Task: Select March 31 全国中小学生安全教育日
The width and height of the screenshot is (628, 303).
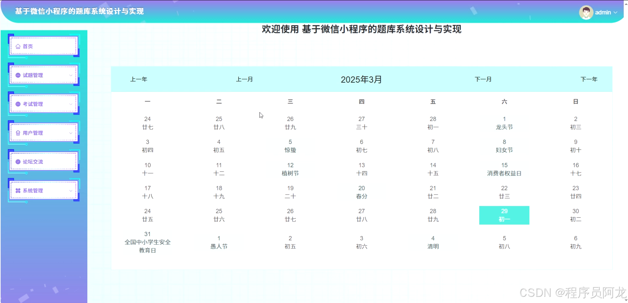Action: pos(148,242)
